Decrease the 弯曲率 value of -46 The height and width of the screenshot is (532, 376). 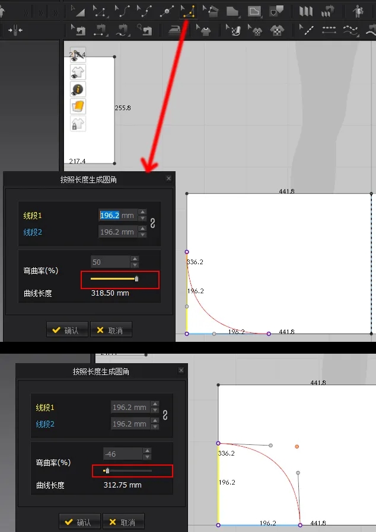(147, 457)
